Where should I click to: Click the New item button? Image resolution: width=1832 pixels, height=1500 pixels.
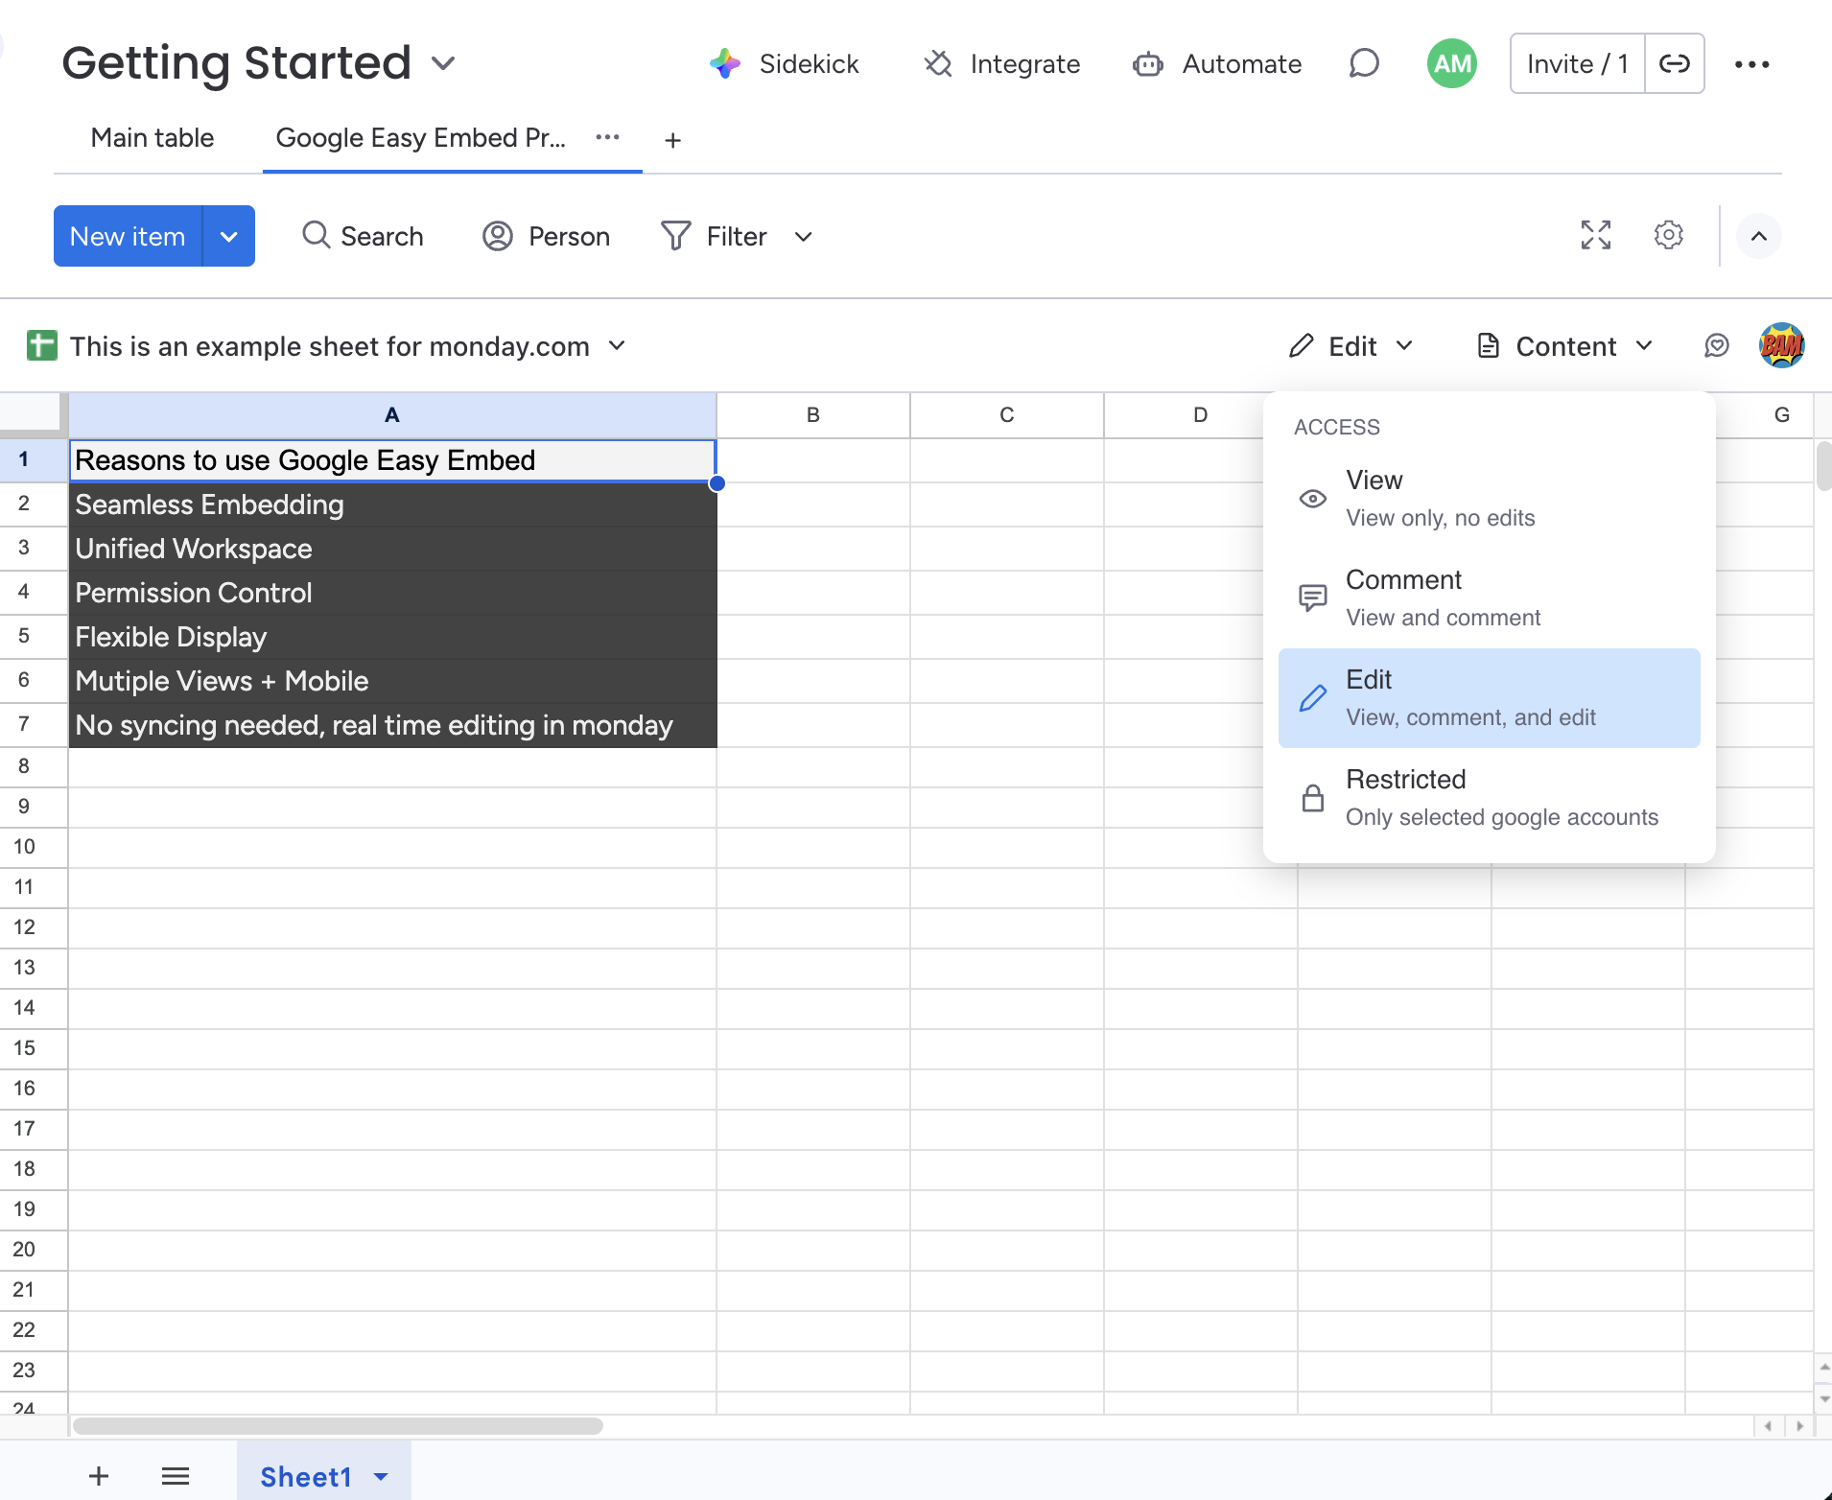128,235
